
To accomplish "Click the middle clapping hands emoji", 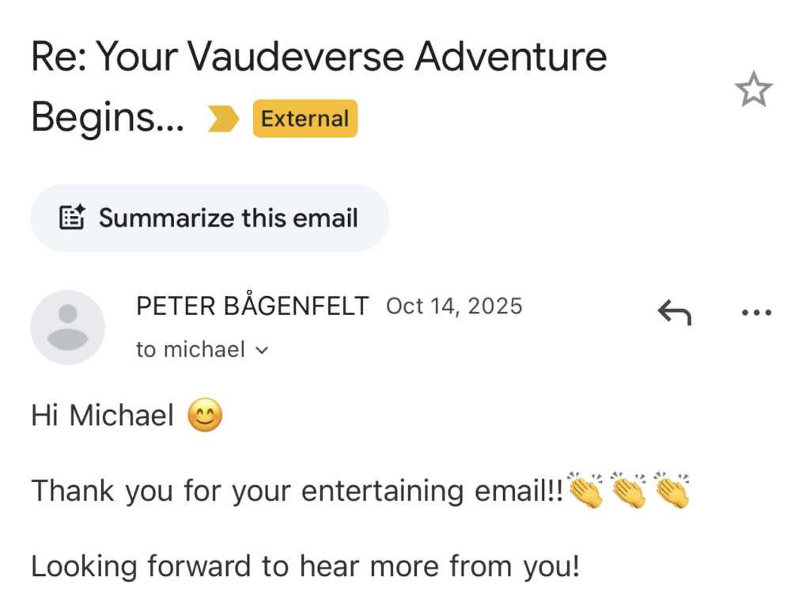I will click(629, 491).
